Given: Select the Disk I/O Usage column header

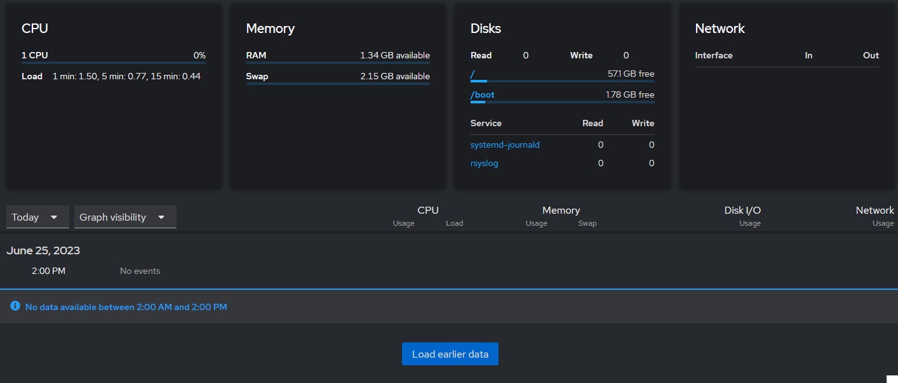Looking at the screenshot, I should tap(749, 223).
